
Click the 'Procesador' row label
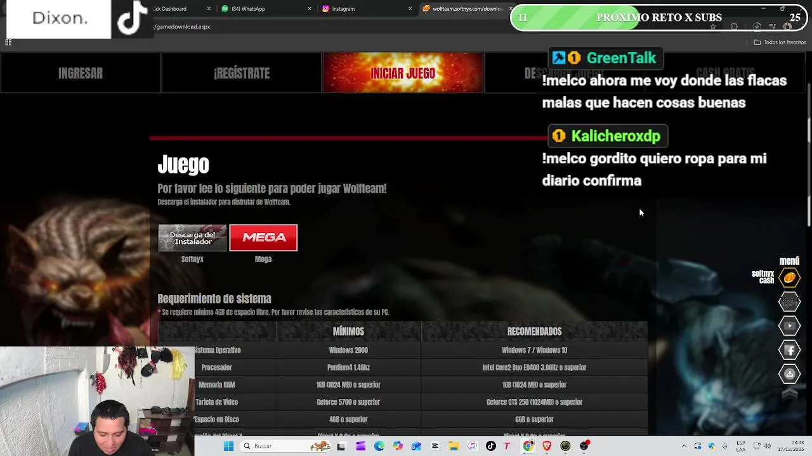coord(216,367)
